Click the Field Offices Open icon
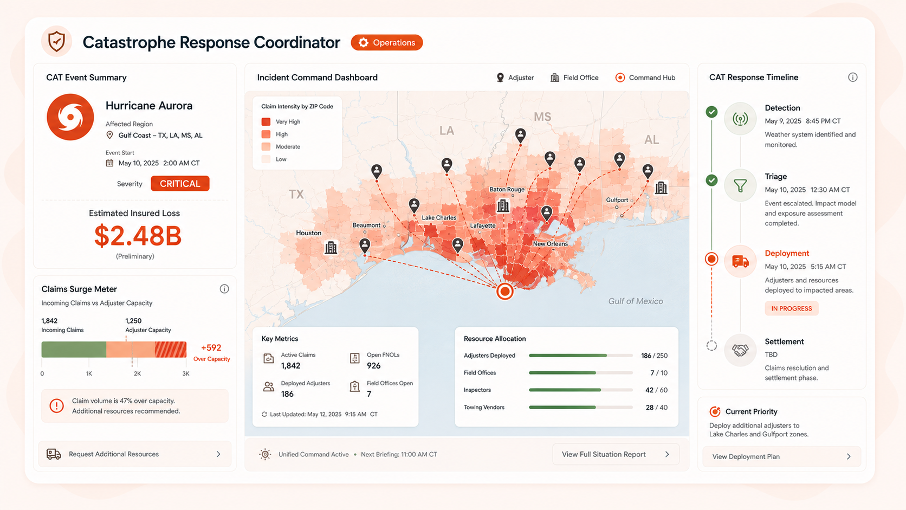Screen dimensions: 906x510 pos(355,386)
